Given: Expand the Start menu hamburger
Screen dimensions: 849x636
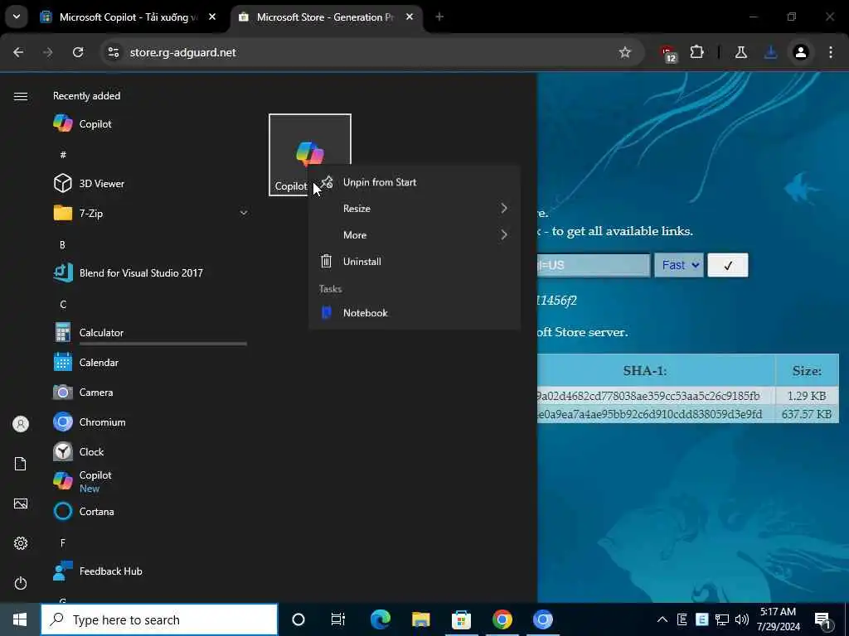Looking at the screenshot, I should tap(21, 96).
